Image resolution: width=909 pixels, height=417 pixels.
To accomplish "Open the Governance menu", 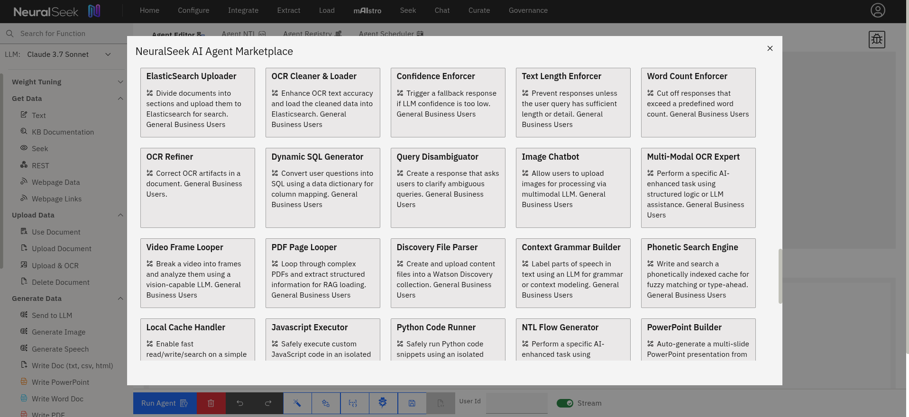I will coord(528,10).
